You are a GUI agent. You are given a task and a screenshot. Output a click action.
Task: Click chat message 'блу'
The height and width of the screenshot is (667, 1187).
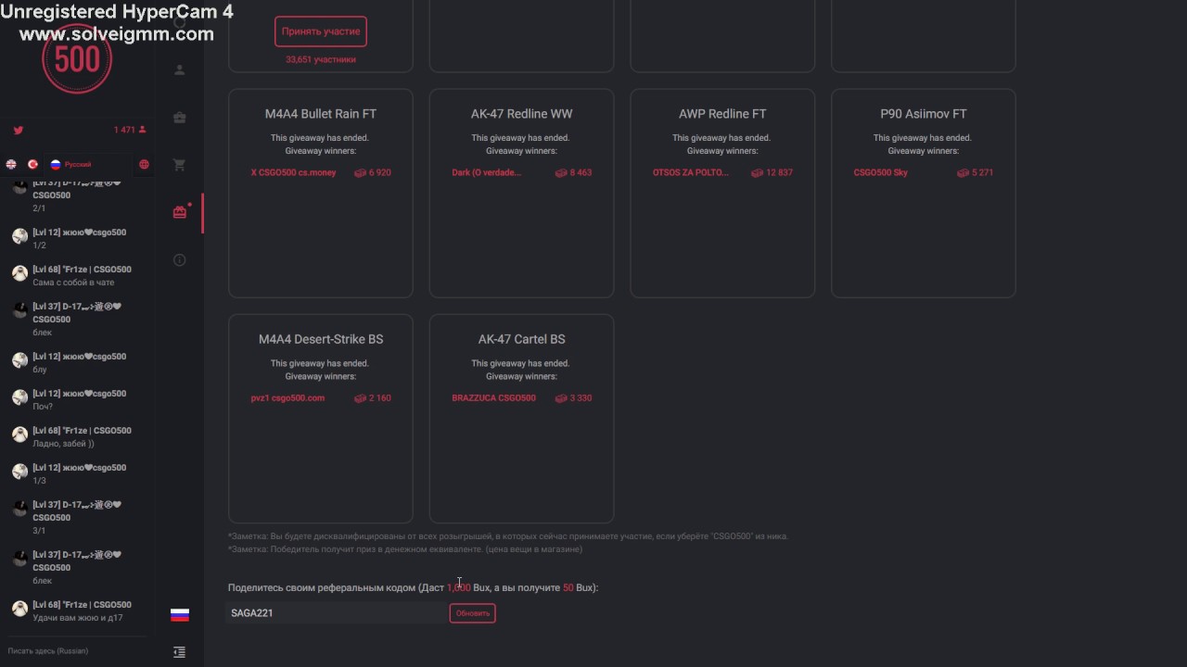click(40, 370)
